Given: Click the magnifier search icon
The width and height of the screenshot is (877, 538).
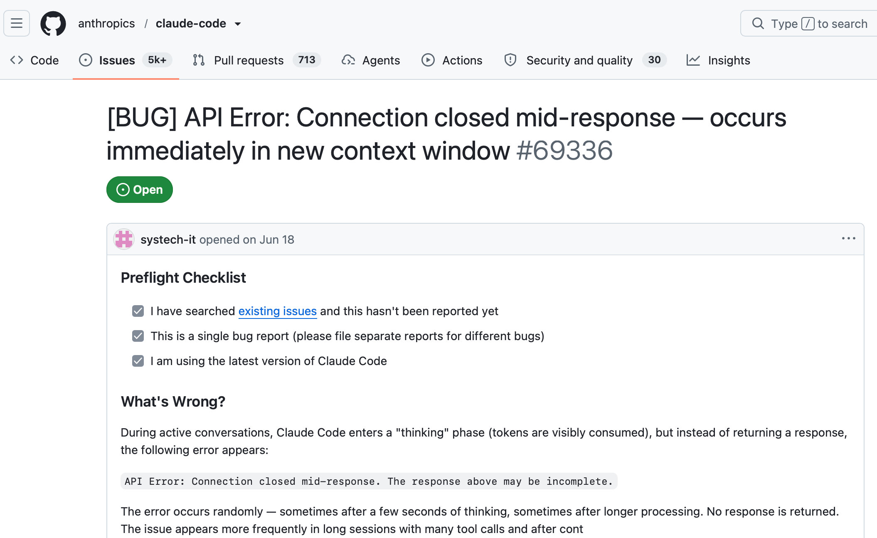Looking at the screenshot, I should pos(758,23).
